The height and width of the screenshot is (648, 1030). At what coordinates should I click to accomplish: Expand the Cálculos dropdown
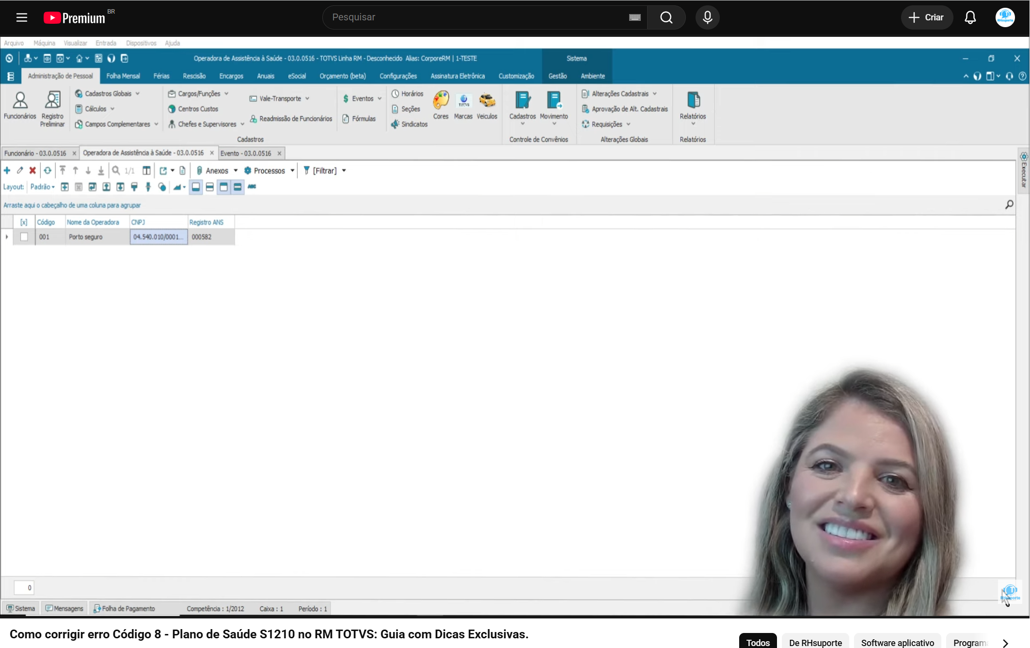112,109
